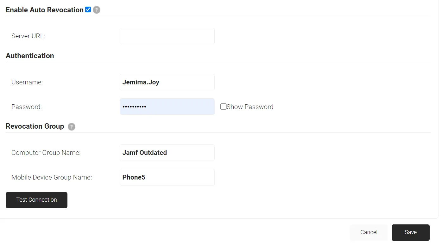Uncheck the Enable Auto Revocation checkbox
This screenshot has width=442, height=244.
tap(88, 9)
